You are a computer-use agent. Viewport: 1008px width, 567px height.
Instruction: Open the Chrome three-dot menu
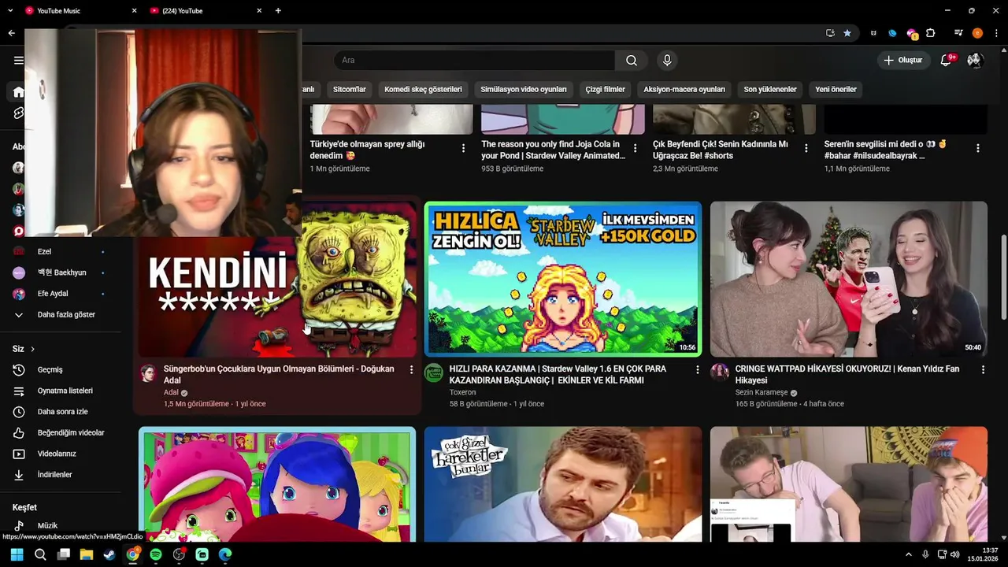(x=996, y=33)
